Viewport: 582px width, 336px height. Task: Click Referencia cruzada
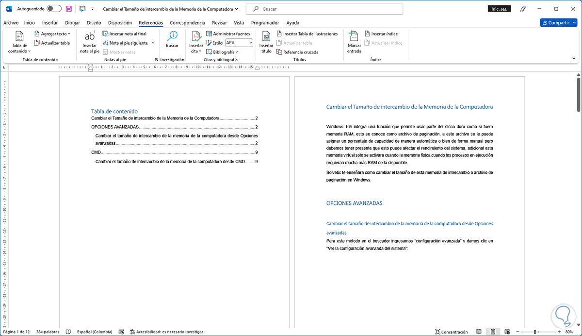pos(297,52)
